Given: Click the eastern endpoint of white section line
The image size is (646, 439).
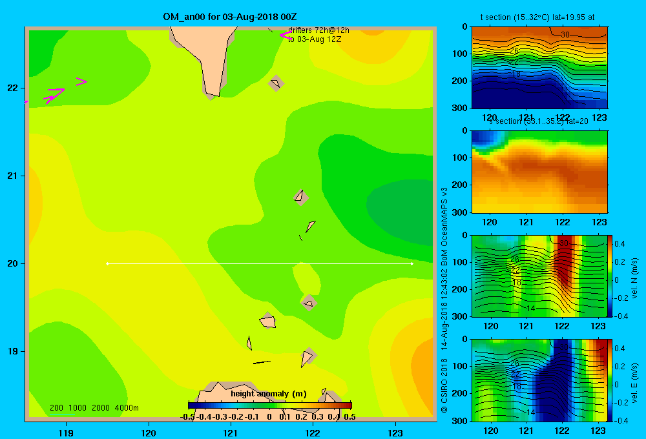Looking at the screenshot, I should (412, 263).
